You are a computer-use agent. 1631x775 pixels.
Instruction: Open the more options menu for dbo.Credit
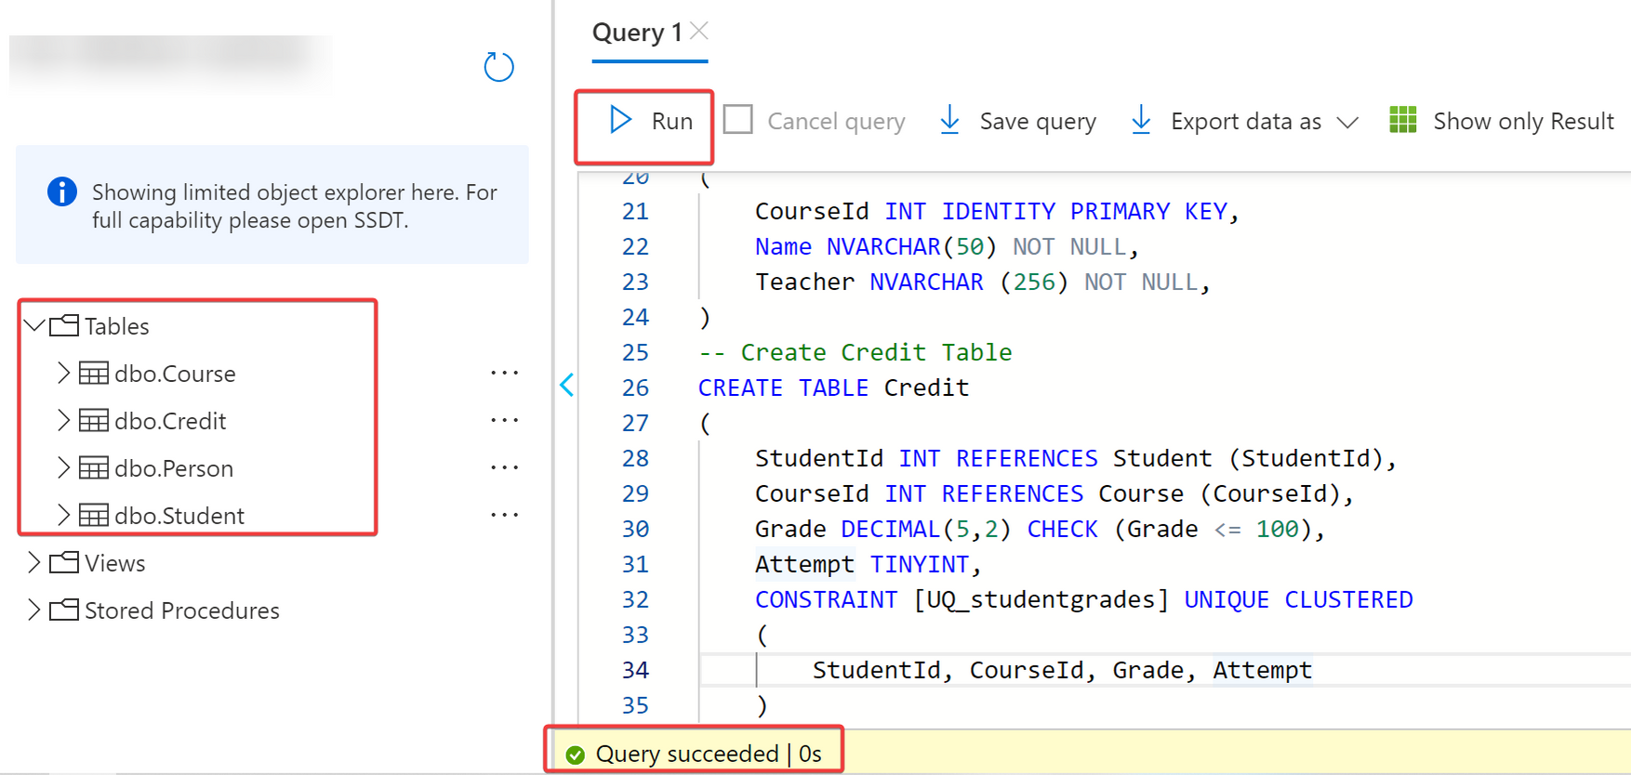tap(504, 421)
